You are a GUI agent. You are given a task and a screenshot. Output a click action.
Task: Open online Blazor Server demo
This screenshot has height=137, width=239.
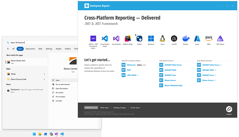coord(209,80)
